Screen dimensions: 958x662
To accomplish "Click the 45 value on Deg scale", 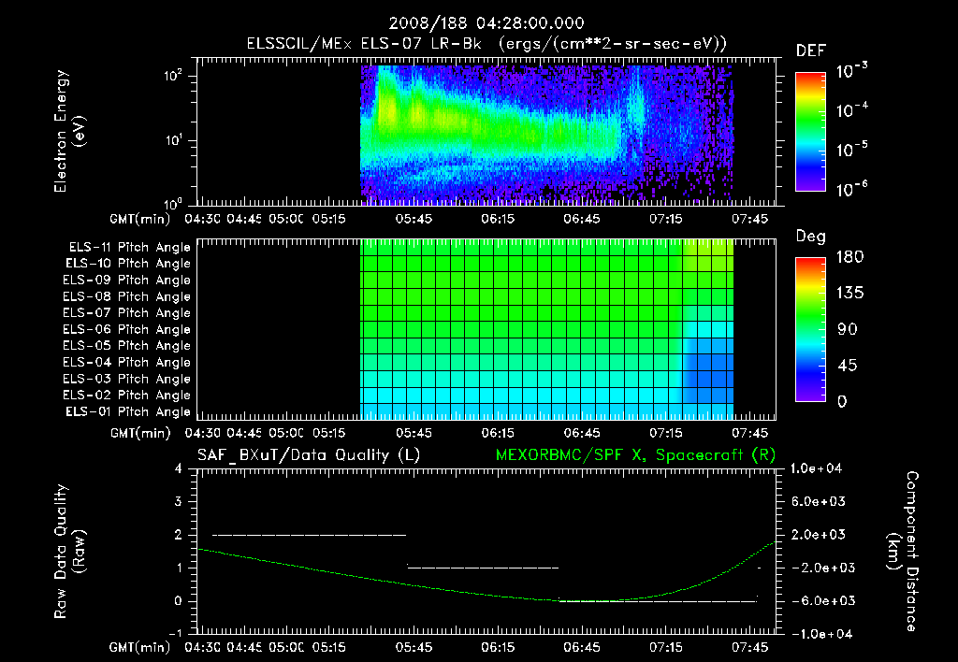I will [x=847, y=366].
